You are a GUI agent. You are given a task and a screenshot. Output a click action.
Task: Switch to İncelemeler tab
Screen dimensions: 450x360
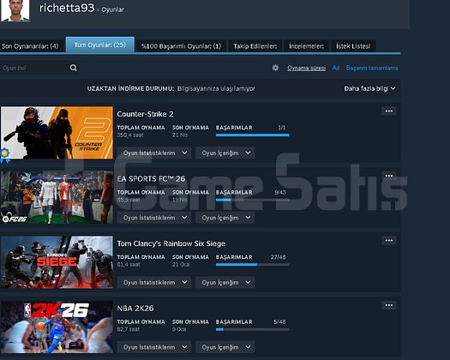tap(306, 46)
